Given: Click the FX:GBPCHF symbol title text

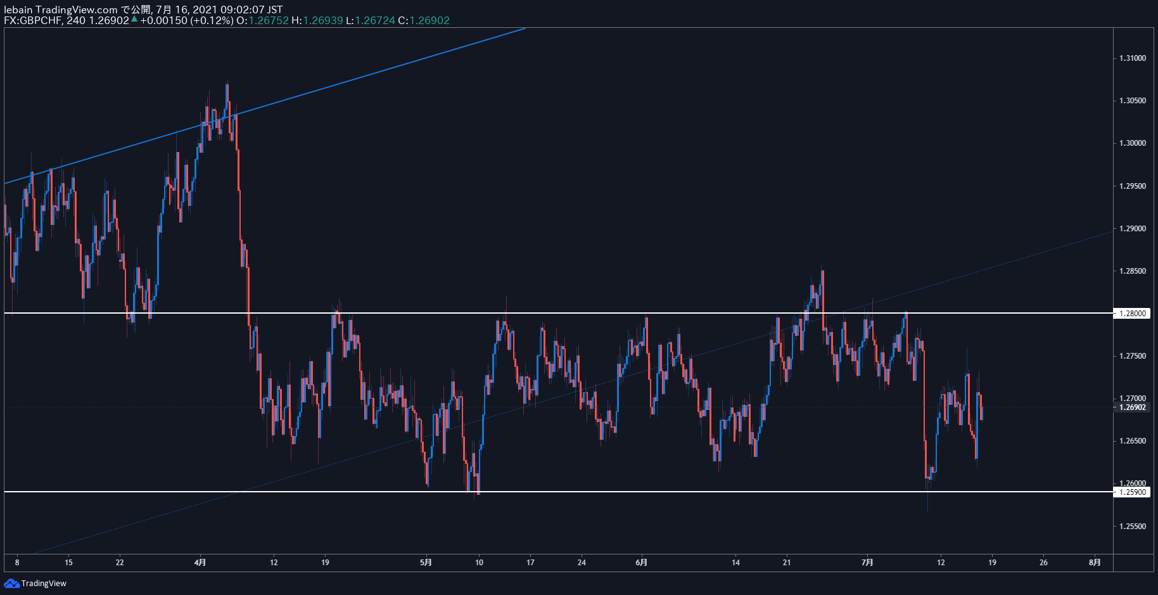Looking at the screenshot, I should 32,20.
